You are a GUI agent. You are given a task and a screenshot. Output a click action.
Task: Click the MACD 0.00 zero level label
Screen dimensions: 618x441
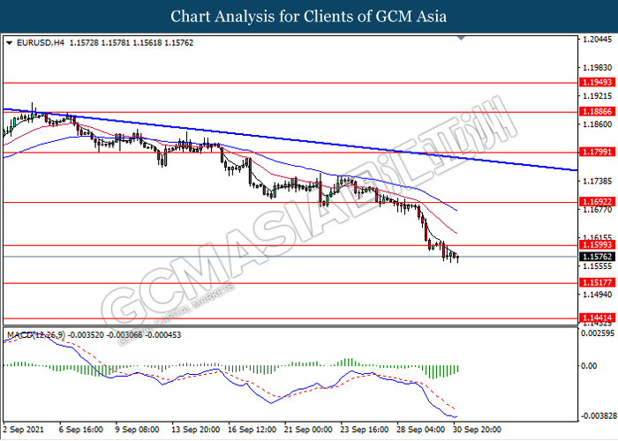click(589, 366)
